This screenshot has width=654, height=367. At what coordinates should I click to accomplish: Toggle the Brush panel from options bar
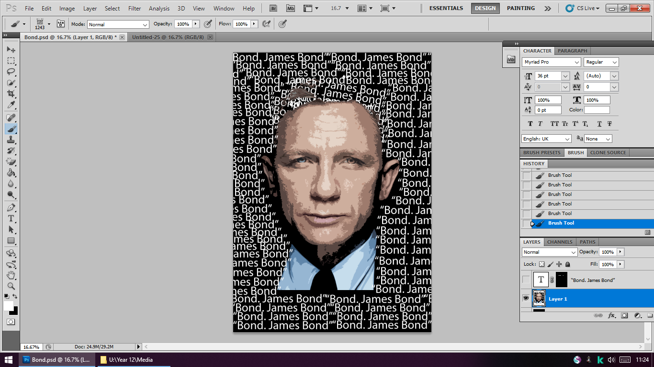click(x=61, y=24)
